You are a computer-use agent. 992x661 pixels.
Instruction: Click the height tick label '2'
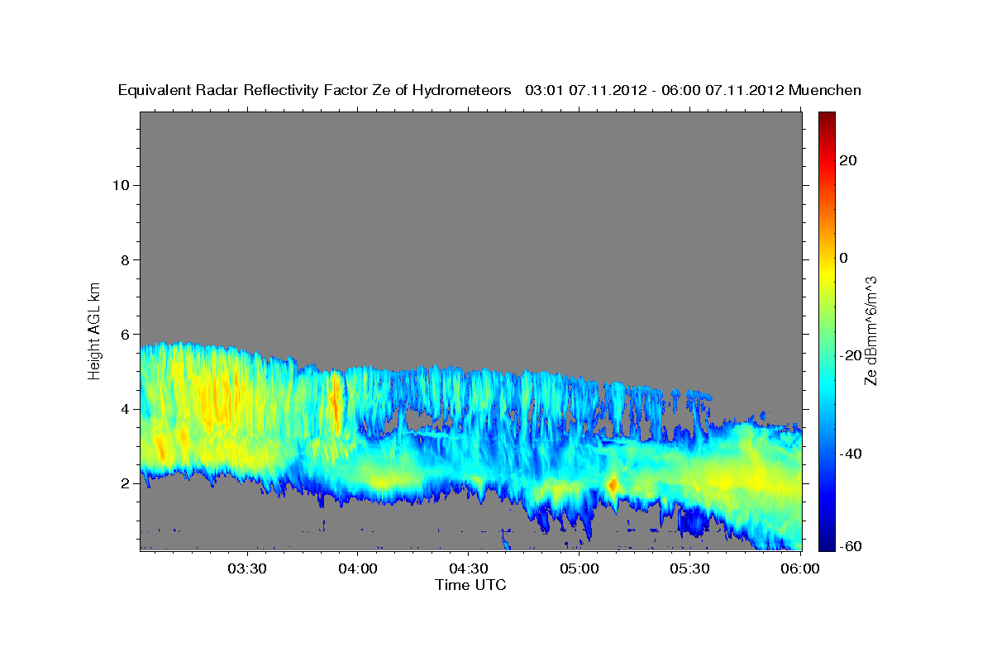124,483
